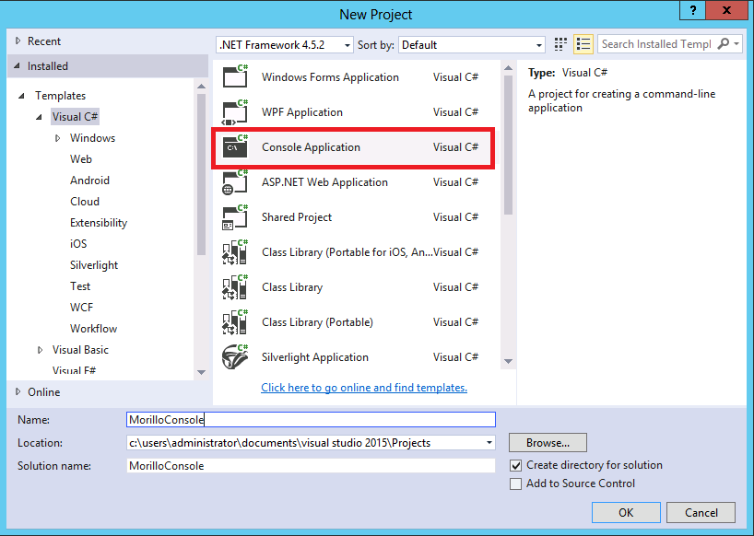Follow the go online and find templates link

coord(364,388)
